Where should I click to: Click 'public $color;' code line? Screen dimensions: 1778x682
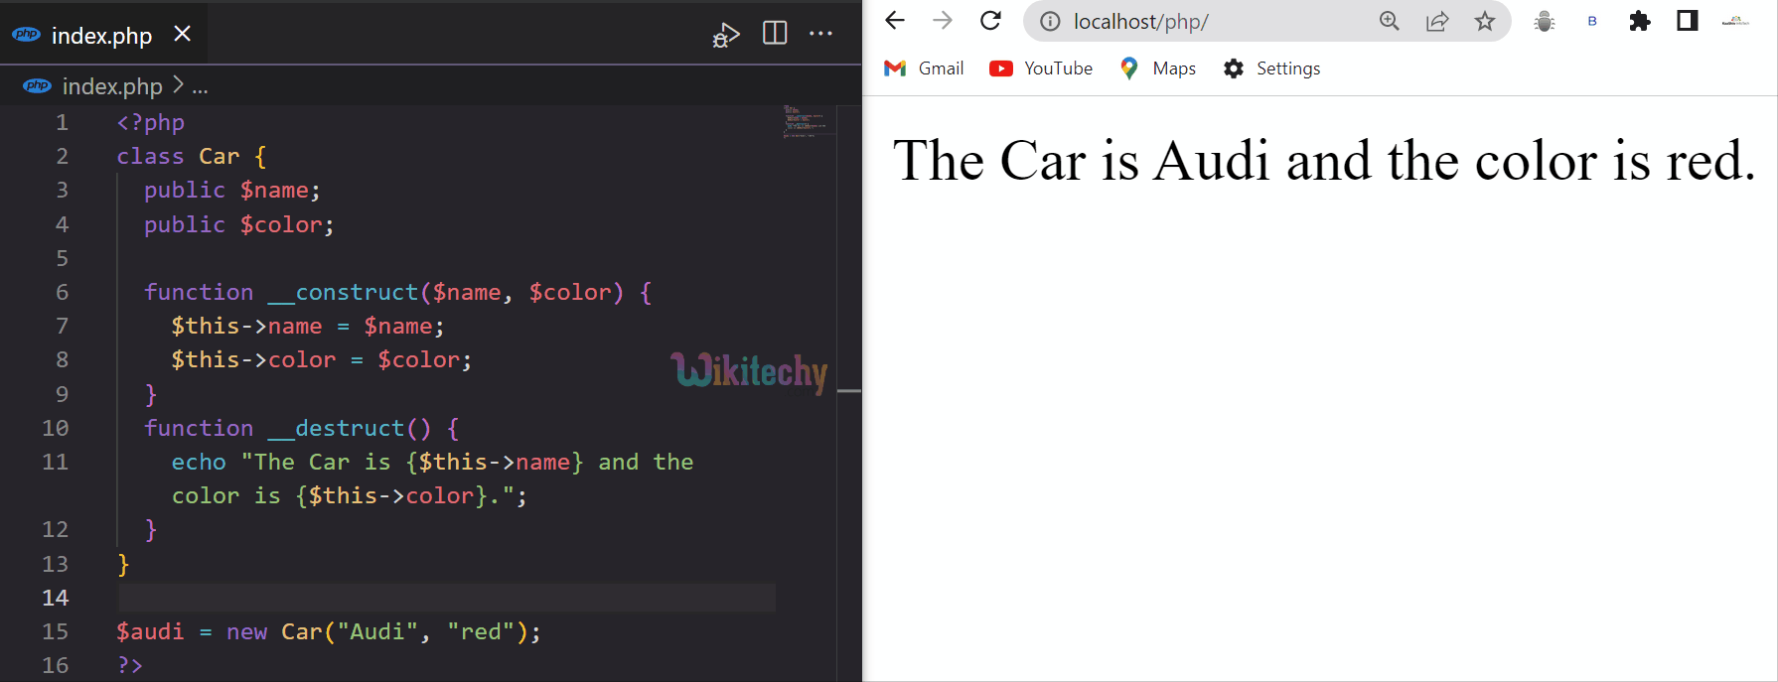239,225
